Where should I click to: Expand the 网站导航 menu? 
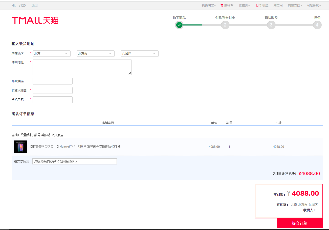tap(314, 6)
